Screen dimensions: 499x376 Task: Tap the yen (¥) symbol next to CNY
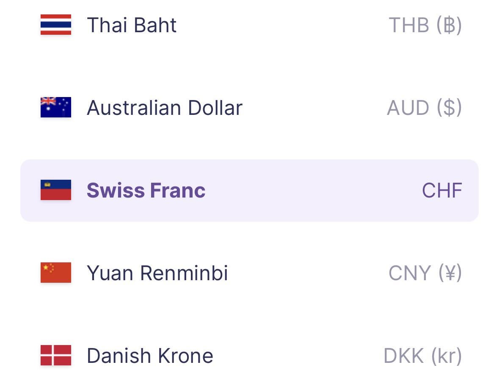(x=449, y=273)
